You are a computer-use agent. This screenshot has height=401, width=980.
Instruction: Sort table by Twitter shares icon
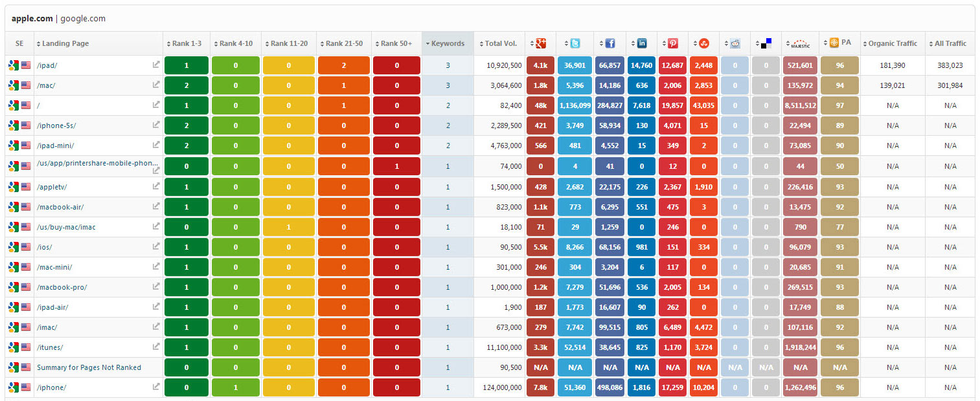point(575,43)
